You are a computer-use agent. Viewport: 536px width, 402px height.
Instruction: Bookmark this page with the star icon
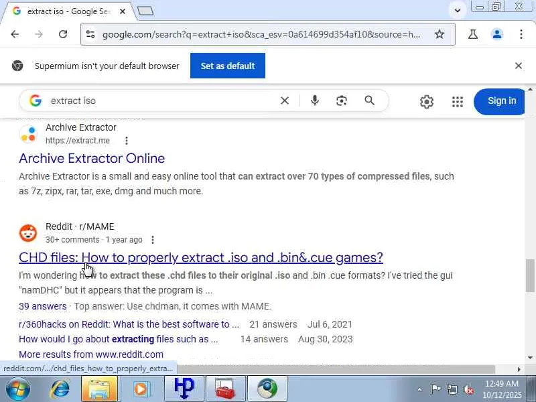[x=440, y=34]
